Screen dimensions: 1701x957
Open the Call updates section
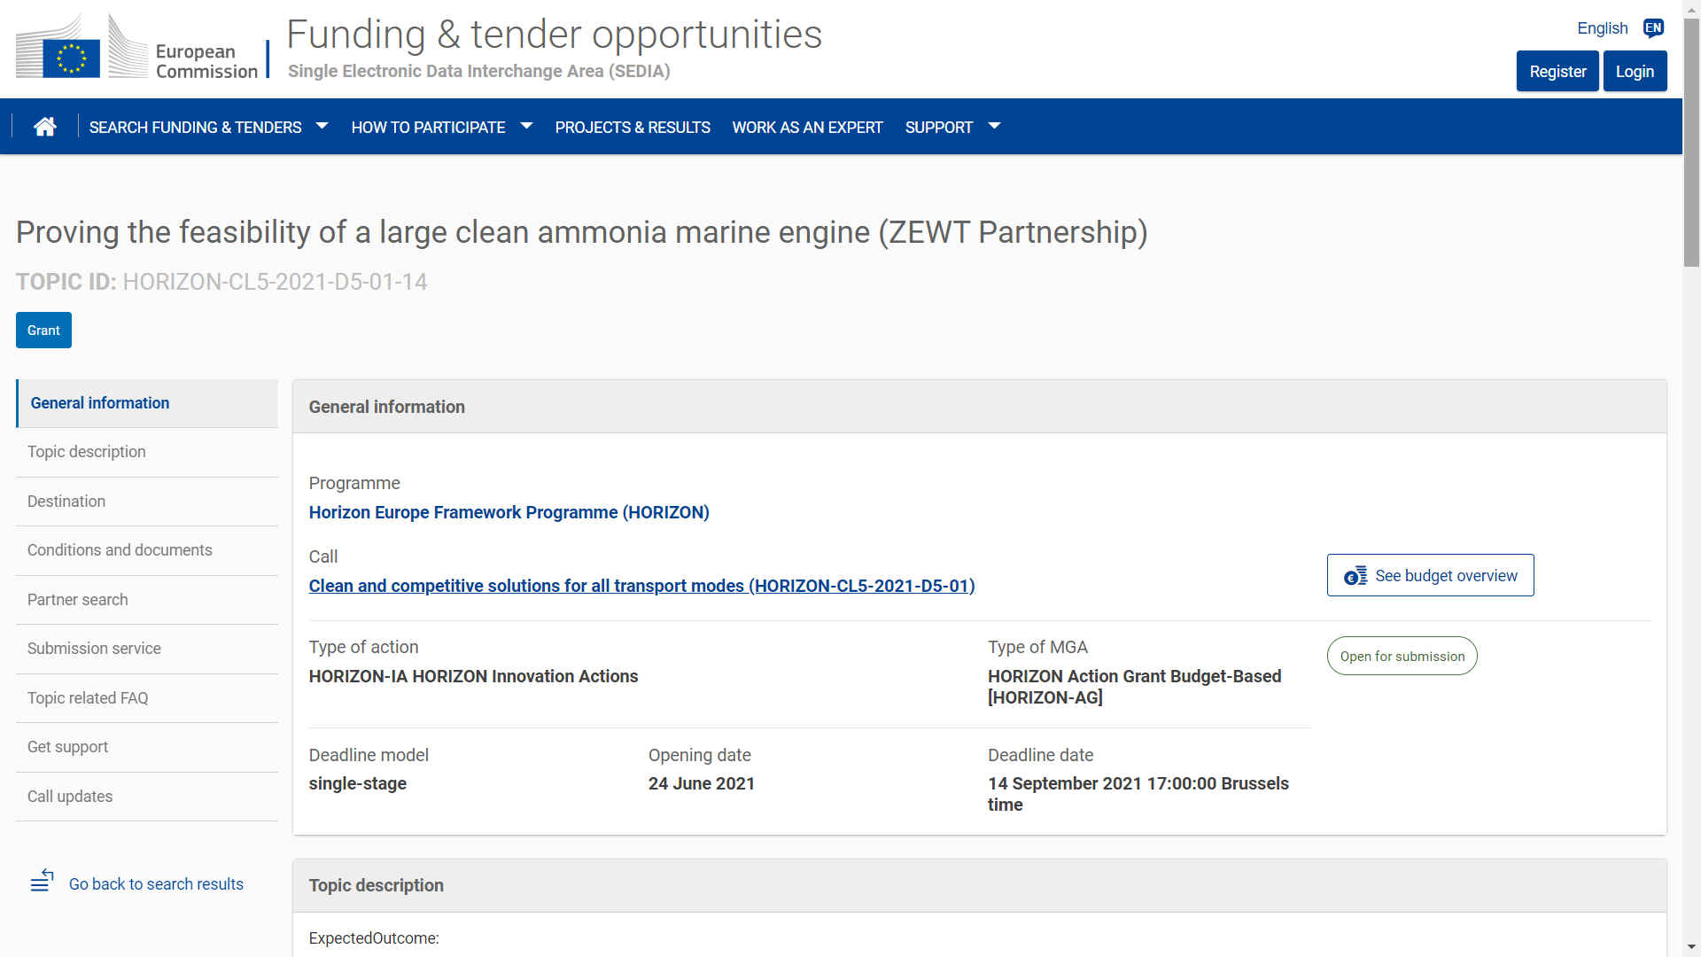click(x=147, y=797)
